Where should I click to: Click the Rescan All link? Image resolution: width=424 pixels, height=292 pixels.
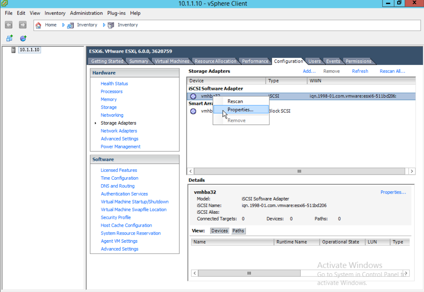[x=392, y=71]
